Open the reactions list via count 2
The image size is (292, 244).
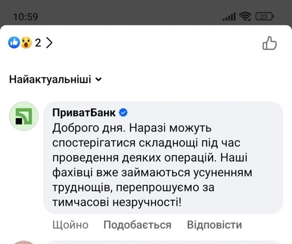coord(38,43)
